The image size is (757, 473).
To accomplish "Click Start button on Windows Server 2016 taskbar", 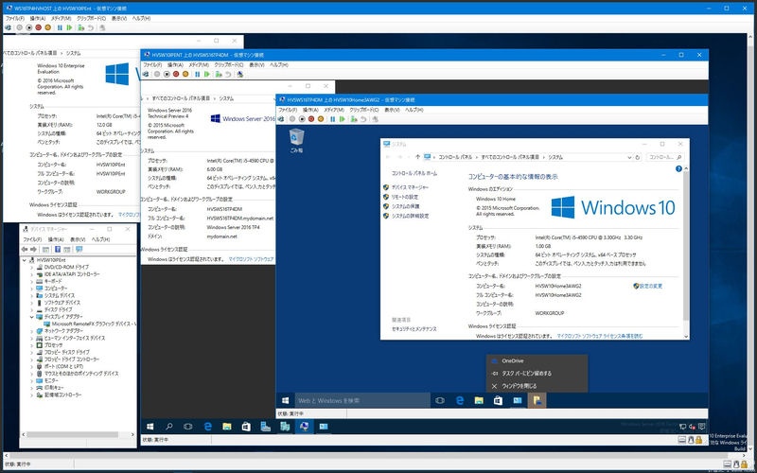I will tap(150, 427).
